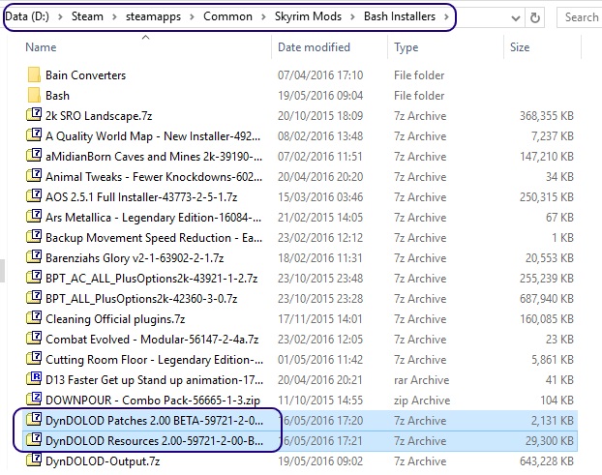Select file AOS 2.5.1 Full Installer-43773-2-5-1.7z

[141, 197]
